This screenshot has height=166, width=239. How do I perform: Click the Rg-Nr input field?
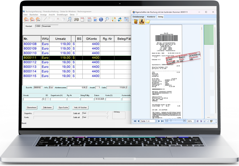(73, 99)
